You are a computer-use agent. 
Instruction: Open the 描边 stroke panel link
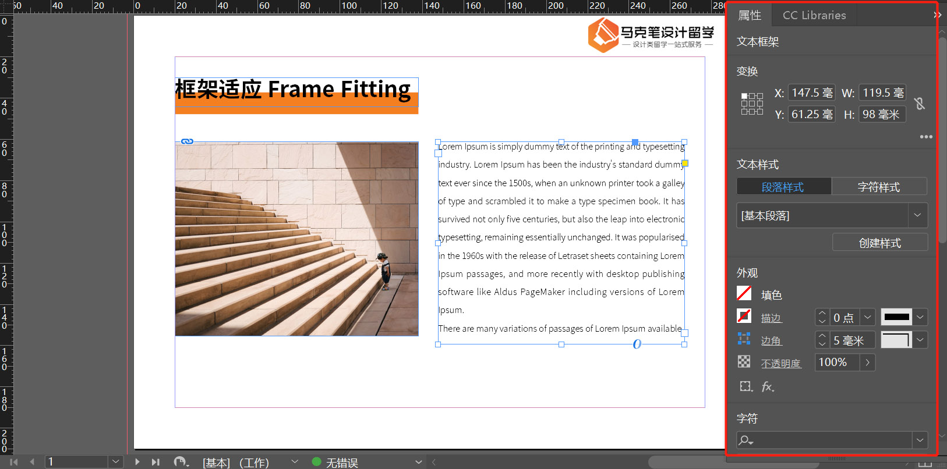(771, 318)
